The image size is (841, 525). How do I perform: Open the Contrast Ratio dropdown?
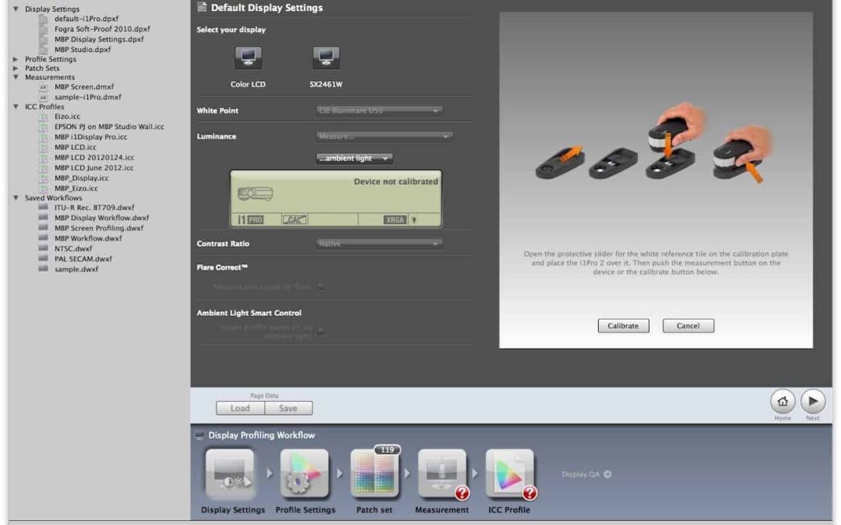coord(379,244)
